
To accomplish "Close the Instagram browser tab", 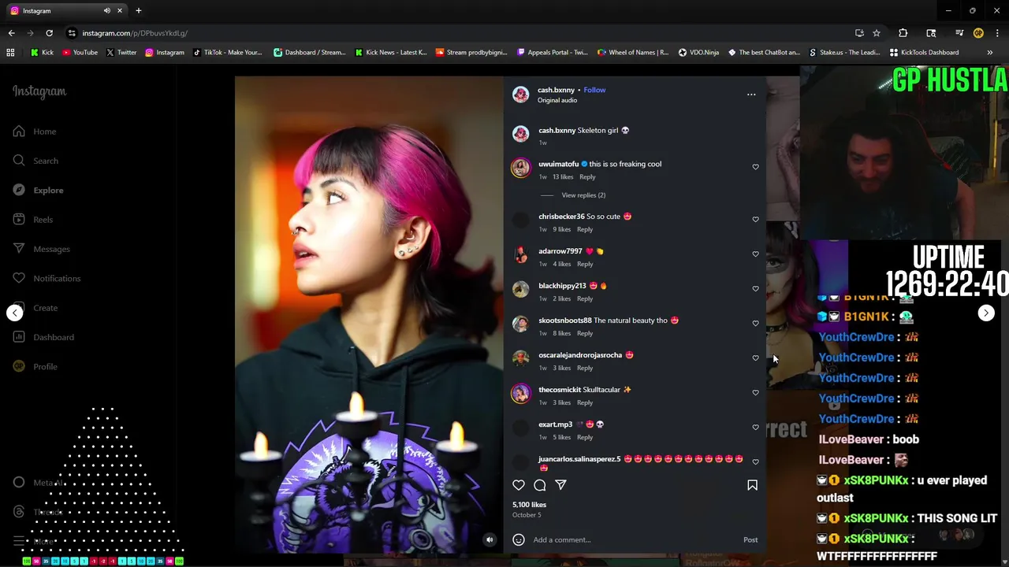I will 120,11.
